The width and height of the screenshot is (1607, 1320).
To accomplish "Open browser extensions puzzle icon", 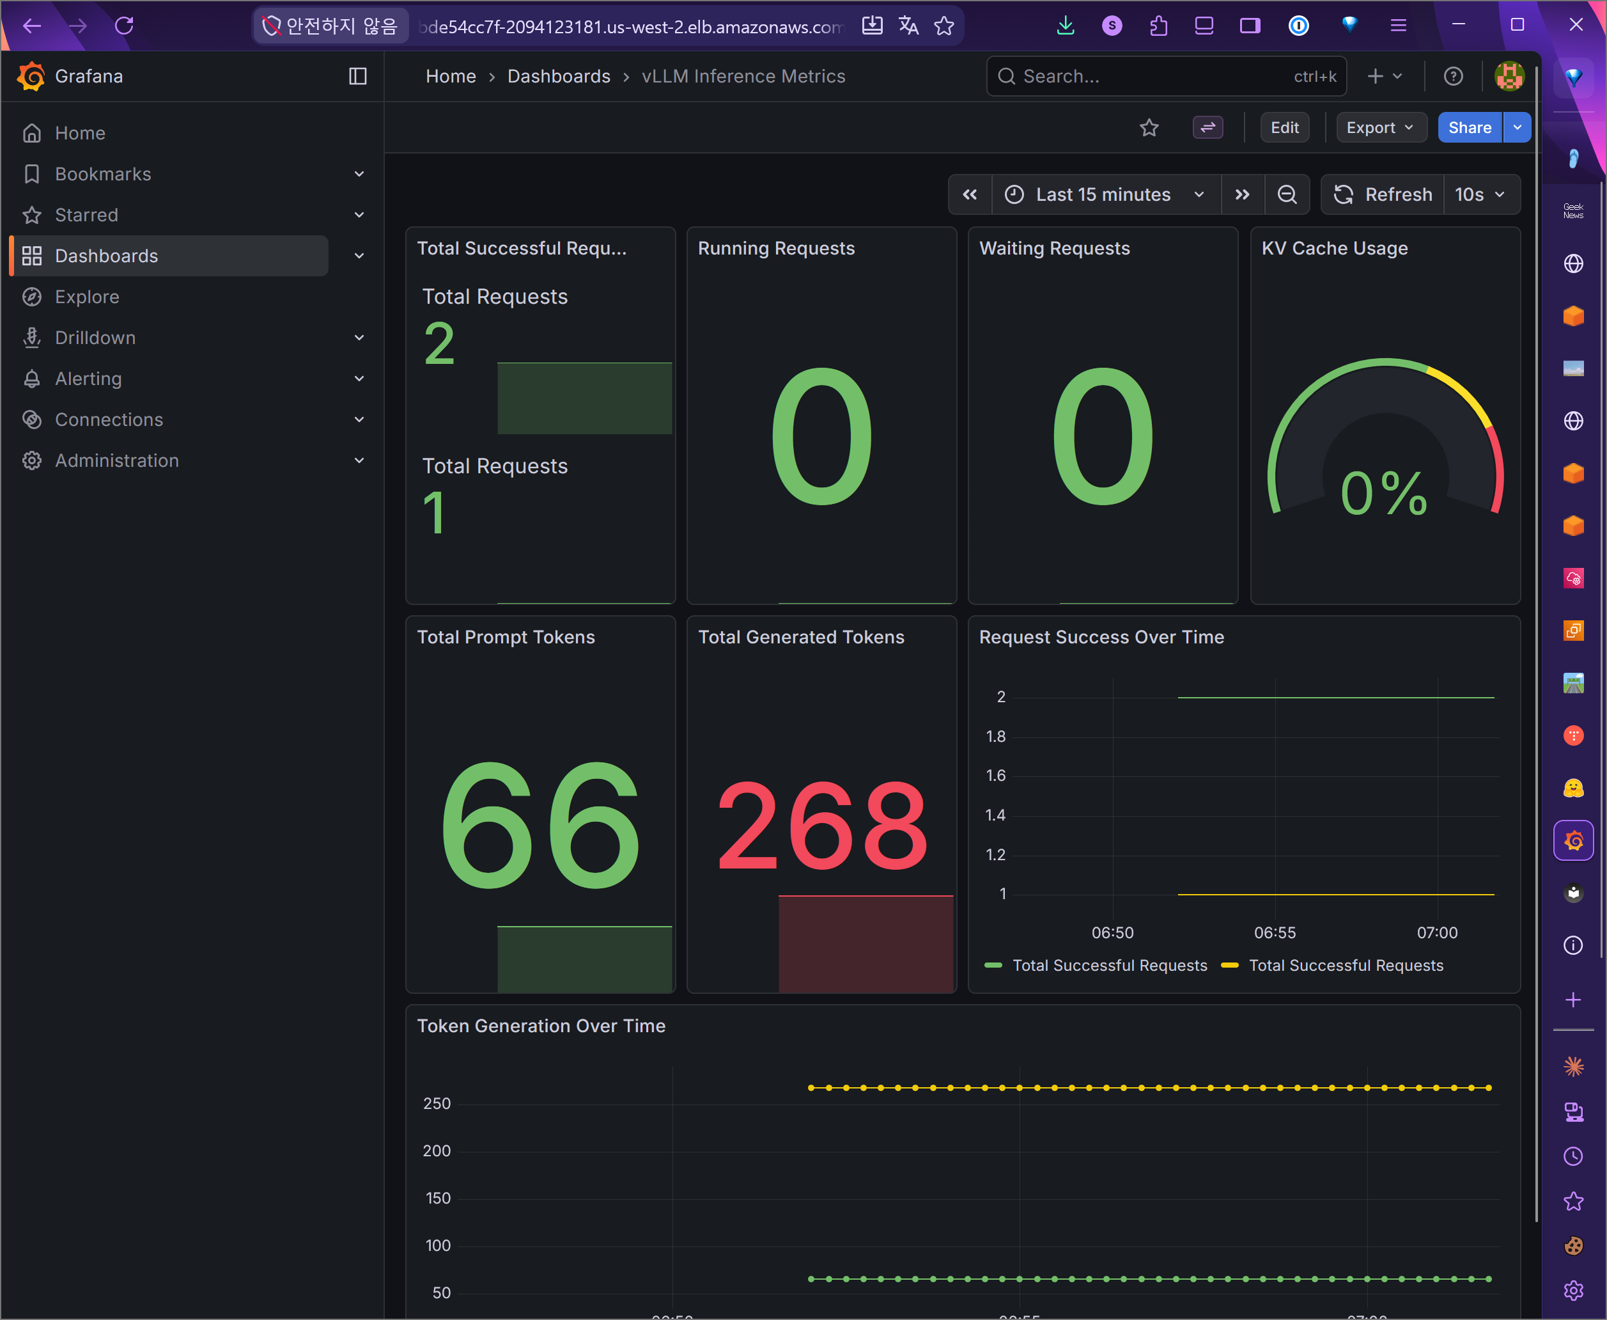I will (1158, 26).
